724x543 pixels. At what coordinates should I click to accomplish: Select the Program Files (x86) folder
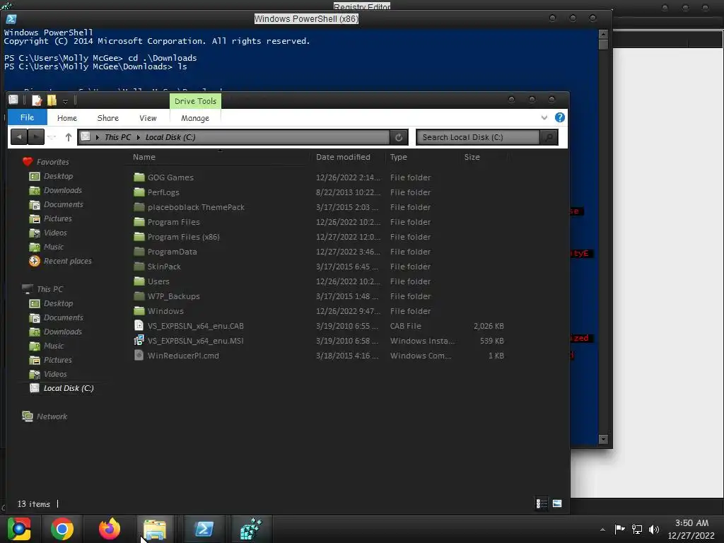[183, 237]
